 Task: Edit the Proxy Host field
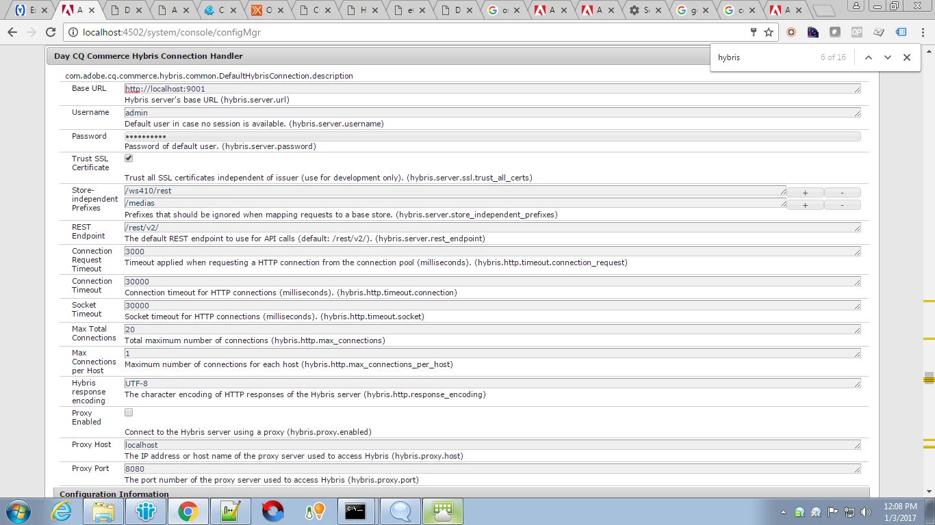(492, 445)
